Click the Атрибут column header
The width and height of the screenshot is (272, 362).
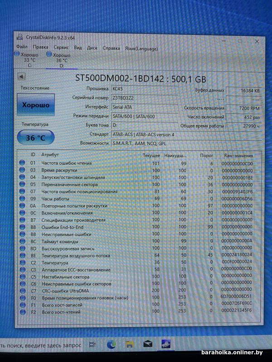50,155
